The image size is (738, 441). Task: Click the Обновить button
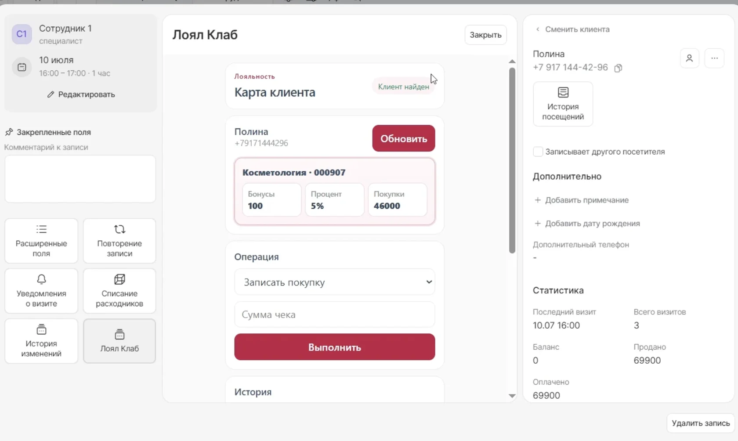point(404,138)
